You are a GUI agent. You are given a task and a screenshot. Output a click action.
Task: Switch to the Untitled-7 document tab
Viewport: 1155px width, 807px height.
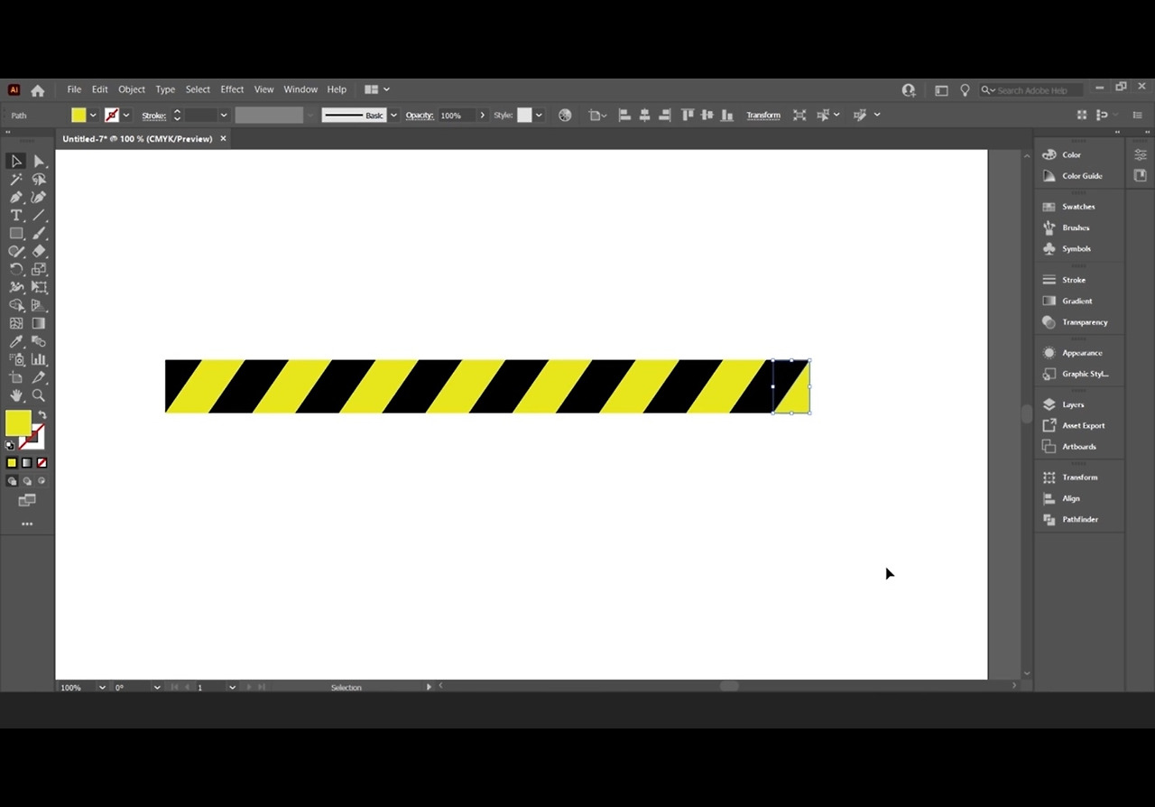click(137, 139)
